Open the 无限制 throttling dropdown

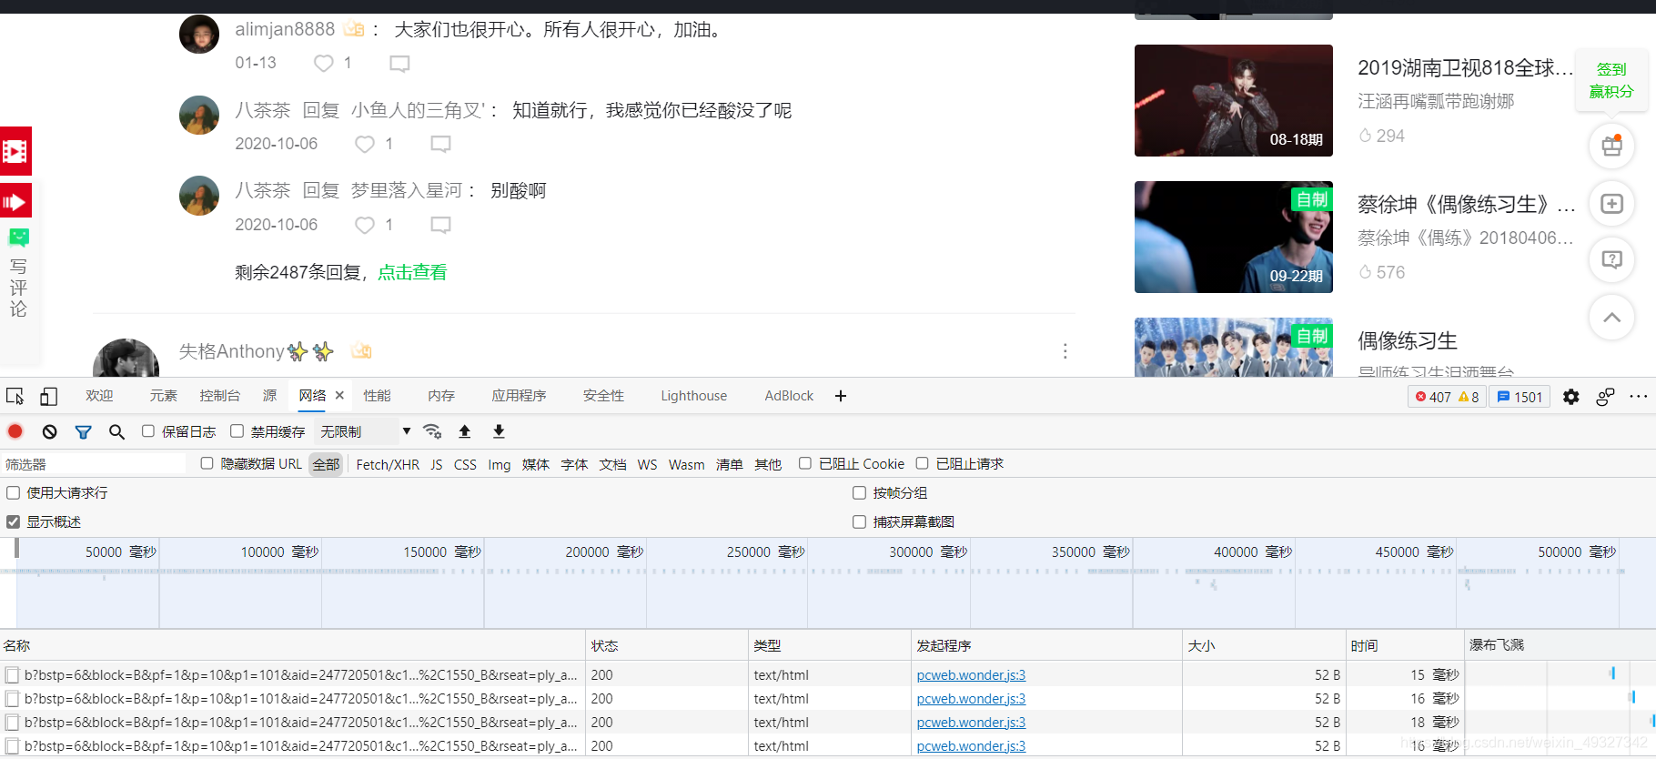click(364, 431)
